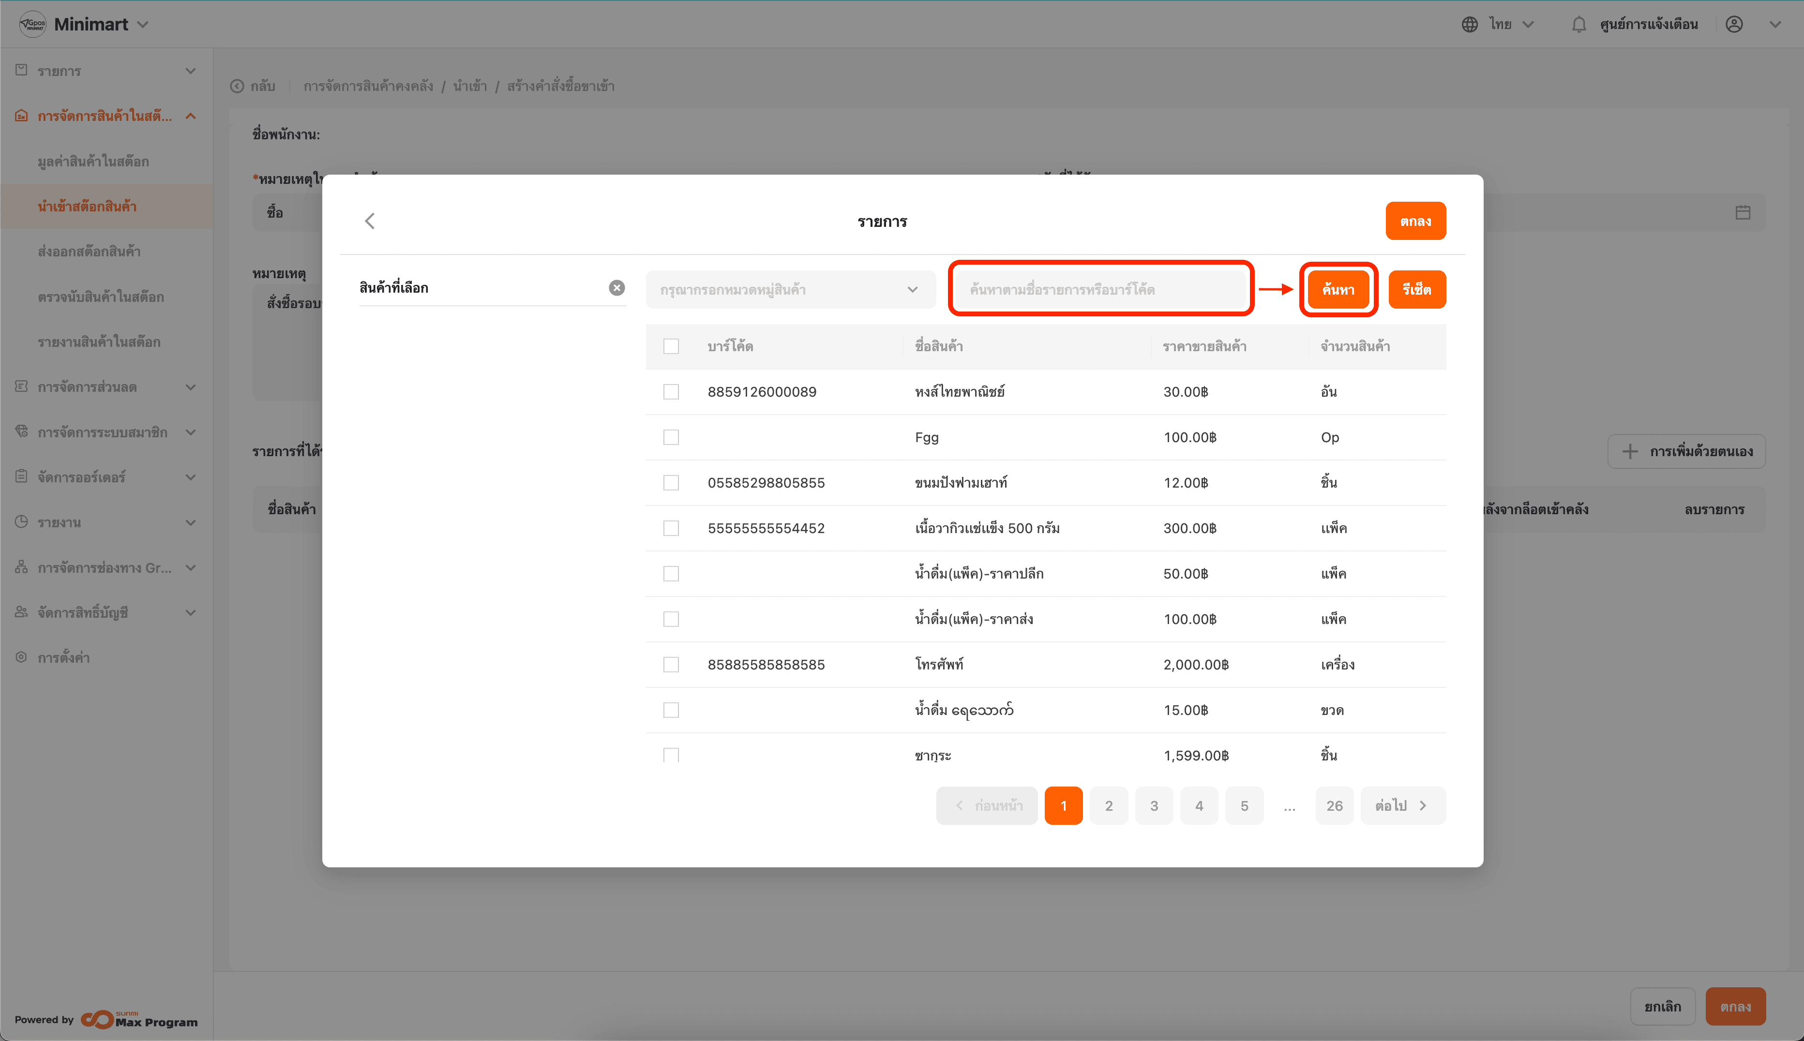Click the calendar icon in date field
This screenshot has height=1041, width=1804.
click(x=1743, y=212)
